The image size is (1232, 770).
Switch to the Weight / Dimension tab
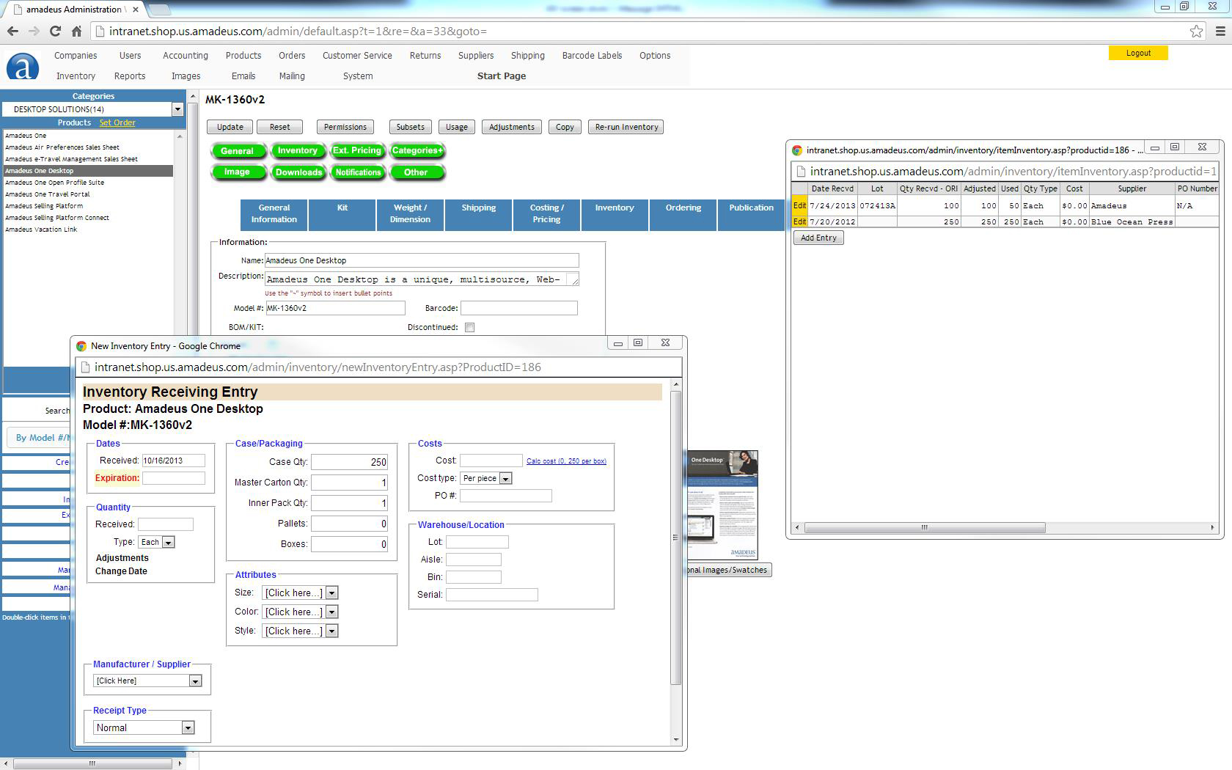410,214
